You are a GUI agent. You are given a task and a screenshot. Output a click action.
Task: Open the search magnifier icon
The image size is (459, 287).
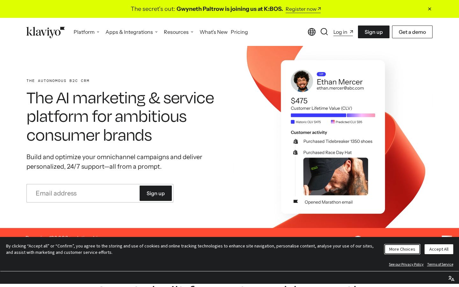pyautogui.click(x=324, y=32)
